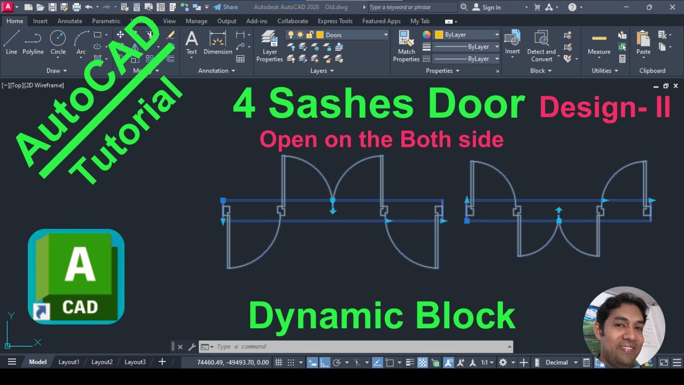
Task: Toggle 2D object snap
Action: click(390, 362)
